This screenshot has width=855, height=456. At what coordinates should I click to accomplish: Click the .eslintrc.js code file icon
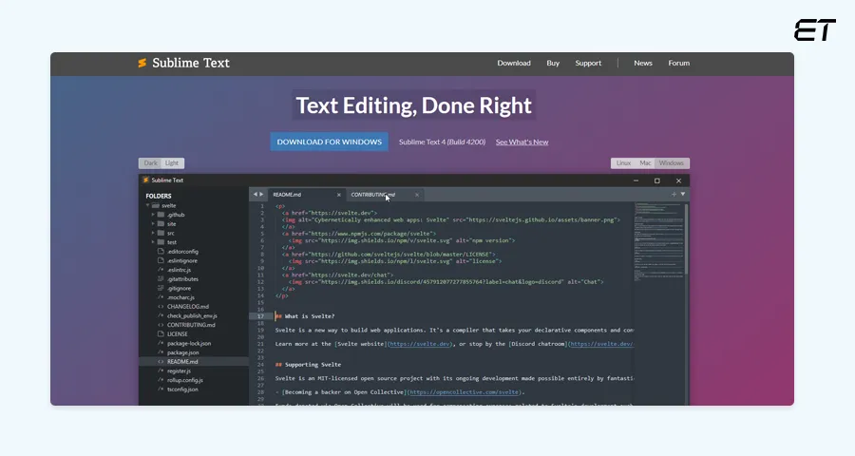pyautogui.click(x=161, y=270)
